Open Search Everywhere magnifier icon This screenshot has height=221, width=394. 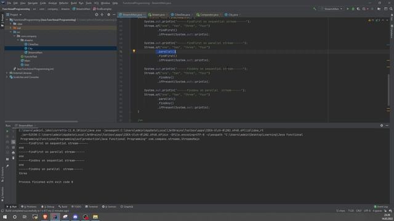pos(391,9)
